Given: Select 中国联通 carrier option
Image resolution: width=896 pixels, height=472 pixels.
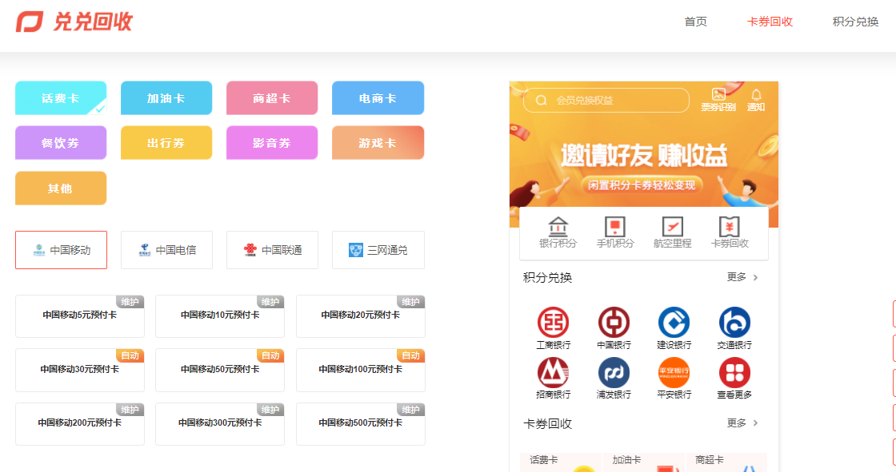Looking at the screenshot, I should coord(273,250).
